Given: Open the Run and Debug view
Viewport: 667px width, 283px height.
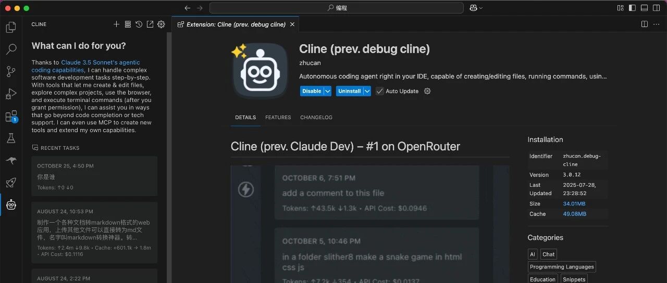Looking at the screenshot, I should tap(11, 94).
